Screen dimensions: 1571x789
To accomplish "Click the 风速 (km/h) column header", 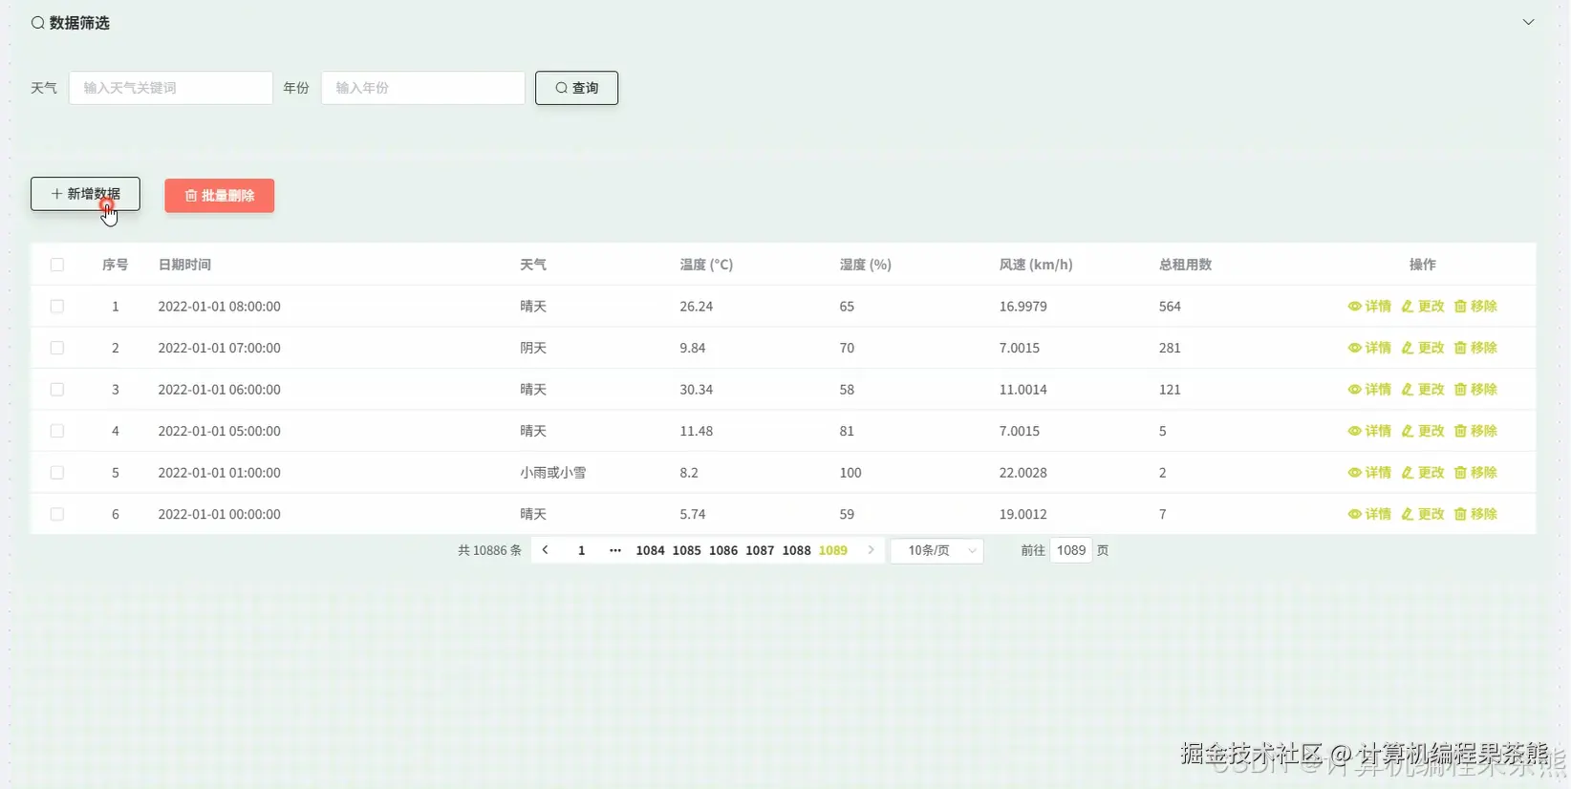I will (1036, 265).
